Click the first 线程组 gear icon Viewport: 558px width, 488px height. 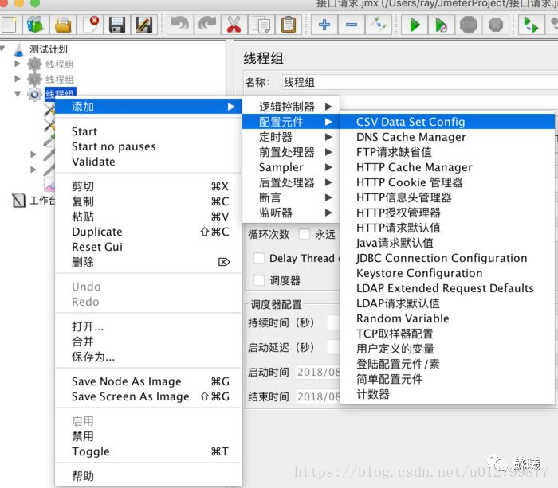(x=34, y=64)
